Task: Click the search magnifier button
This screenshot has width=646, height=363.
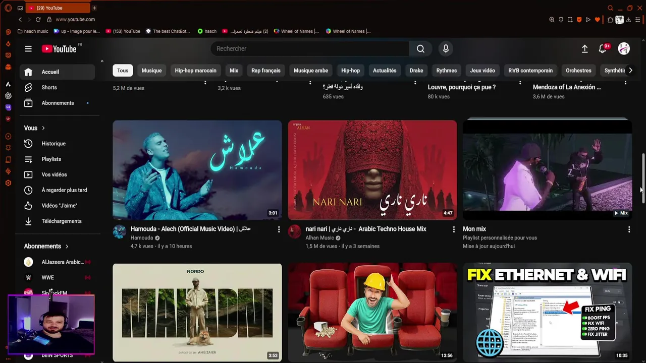Action: (420, 49)
